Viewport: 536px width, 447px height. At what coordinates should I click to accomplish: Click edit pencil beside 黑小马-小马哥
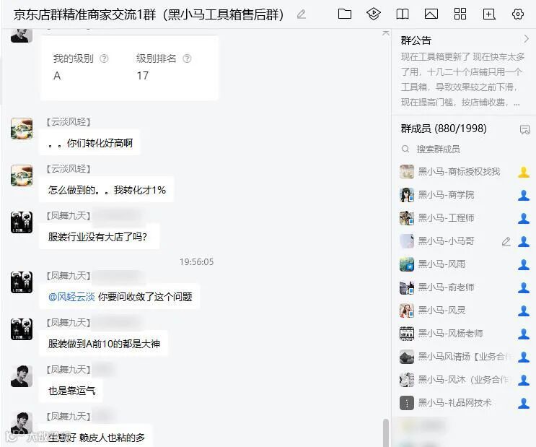click(x=506, y=242)
